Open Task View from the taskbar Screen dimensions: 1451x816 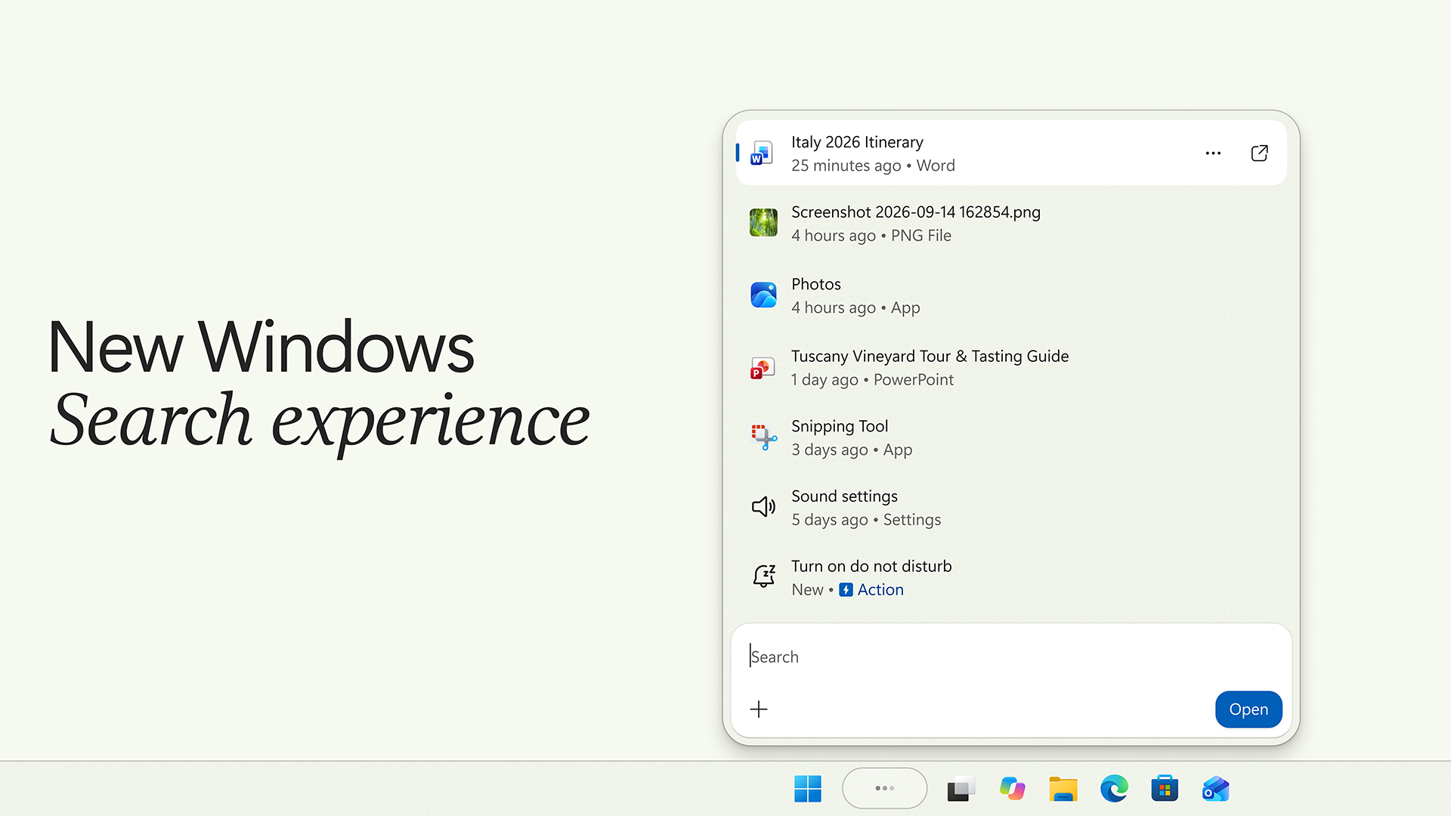pos(961,789)
